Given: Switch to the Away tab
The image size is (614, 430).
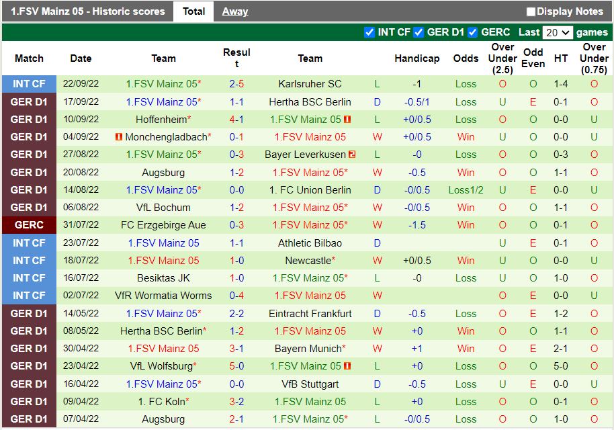Looking at the screenshot, I should click(x=234, y=11).
